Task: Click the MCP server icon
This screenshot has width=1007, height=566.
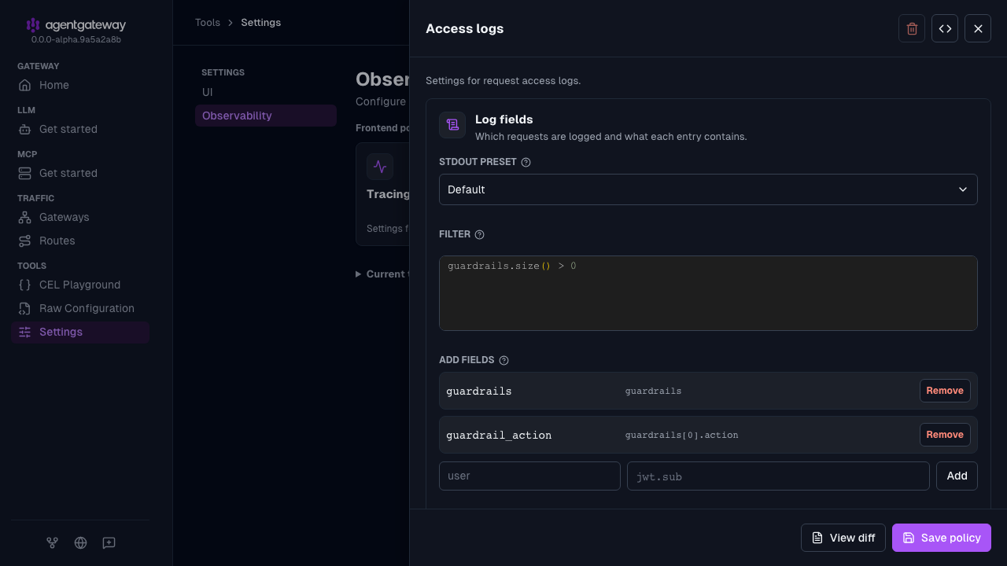Action: pos(25,173)
